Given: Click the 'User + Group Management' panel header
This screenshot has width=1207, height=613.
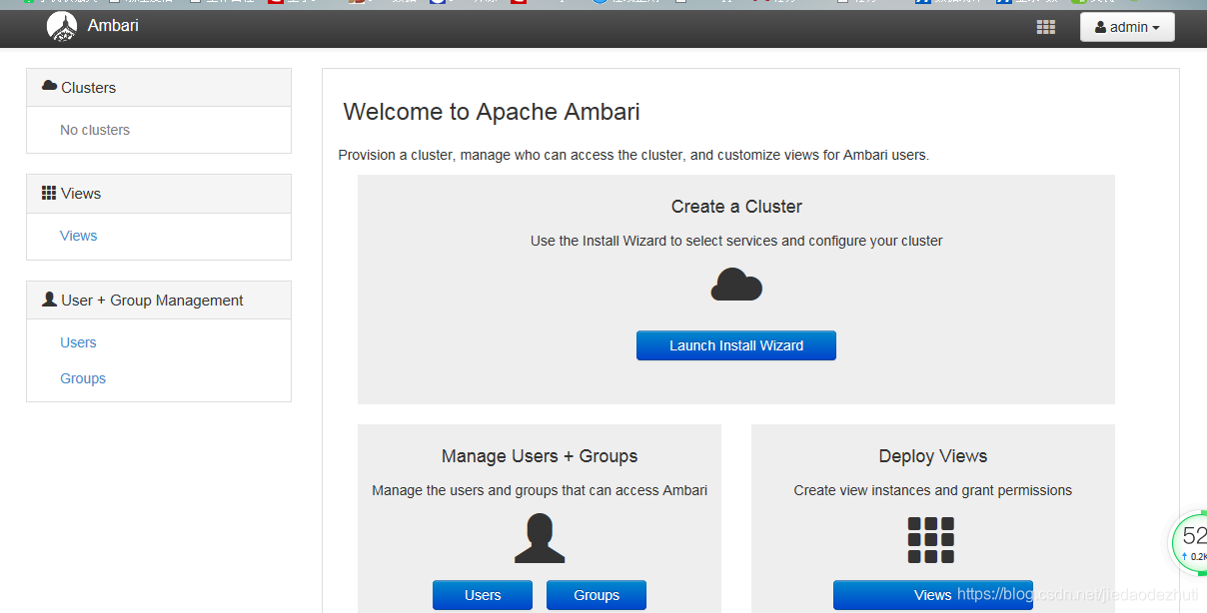Looking at the screenshot, I should click(x=159, y=301).
